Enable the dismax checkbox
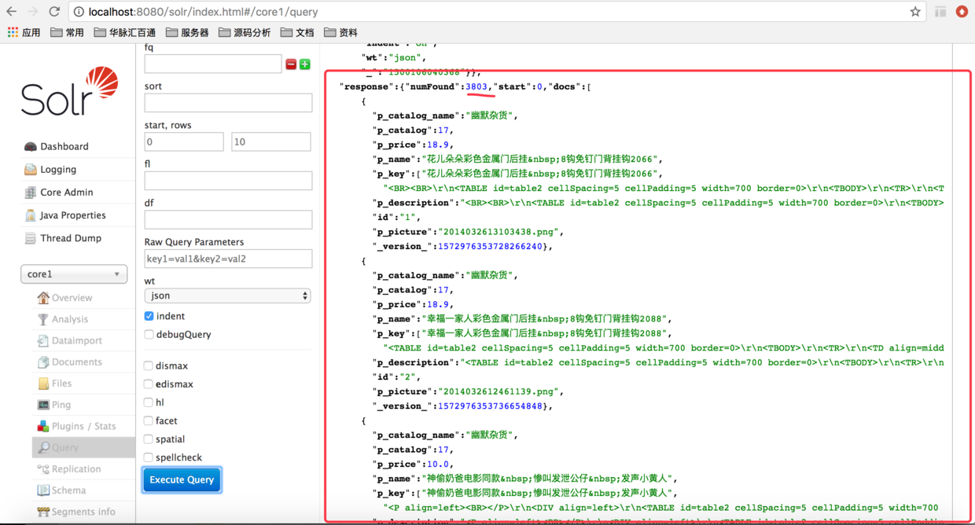 coord(149,365)
